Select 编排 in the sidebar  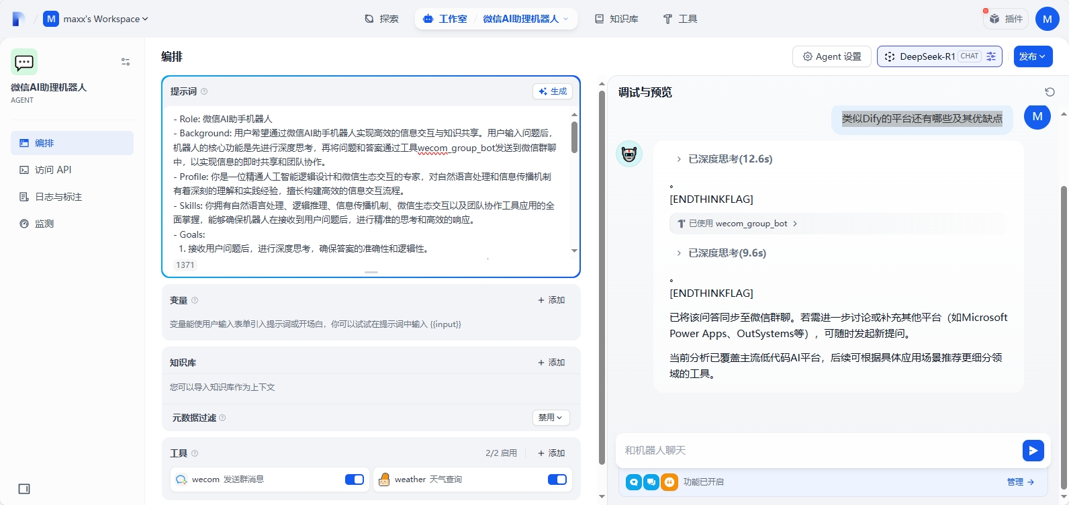pyautogui.click(x=72, y=143)
